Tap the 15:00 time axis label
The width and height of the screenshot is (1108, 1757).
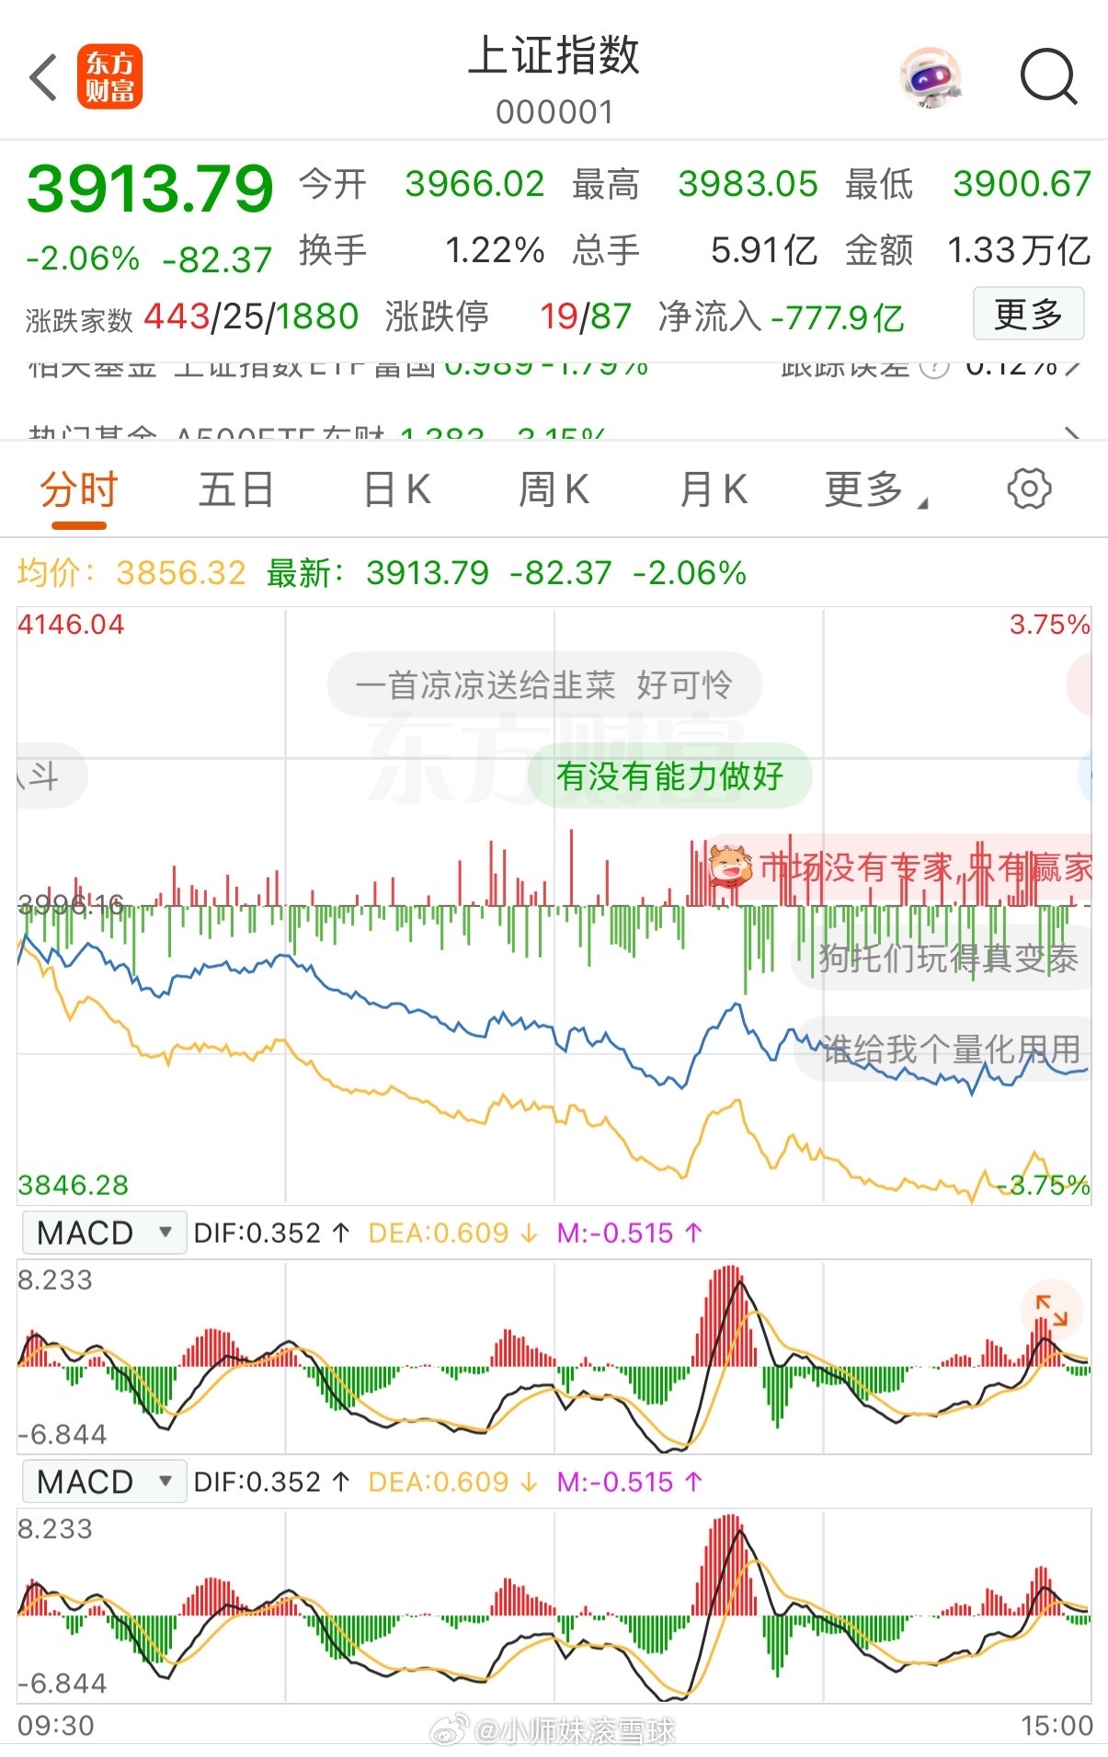[1057, 1726]
